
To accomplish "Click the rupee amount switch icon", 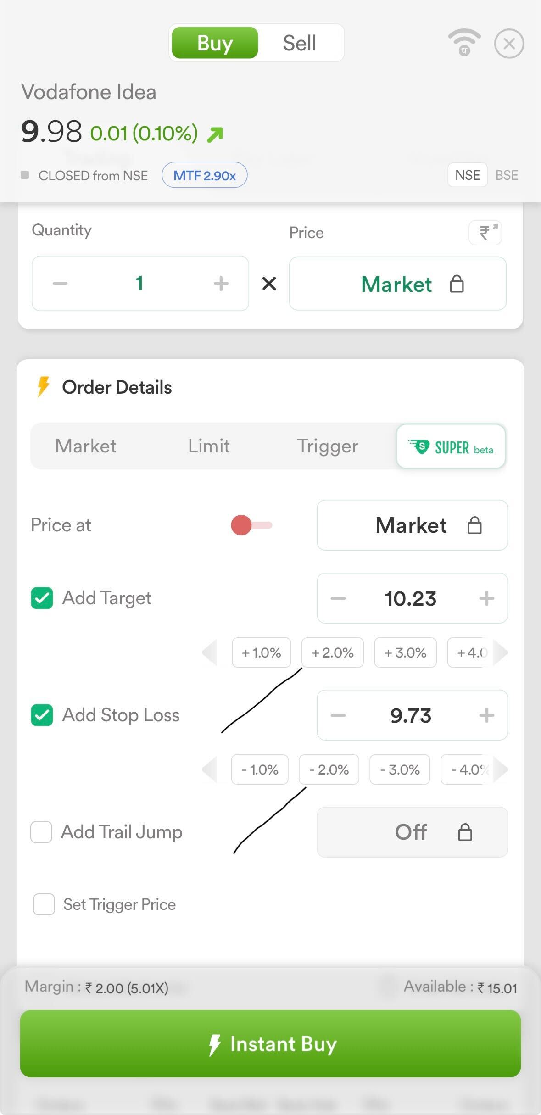I will coord(485,232).
